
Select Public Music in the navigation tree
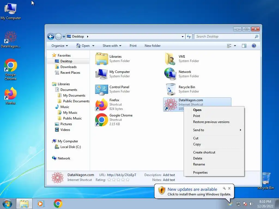click(70, 118)
